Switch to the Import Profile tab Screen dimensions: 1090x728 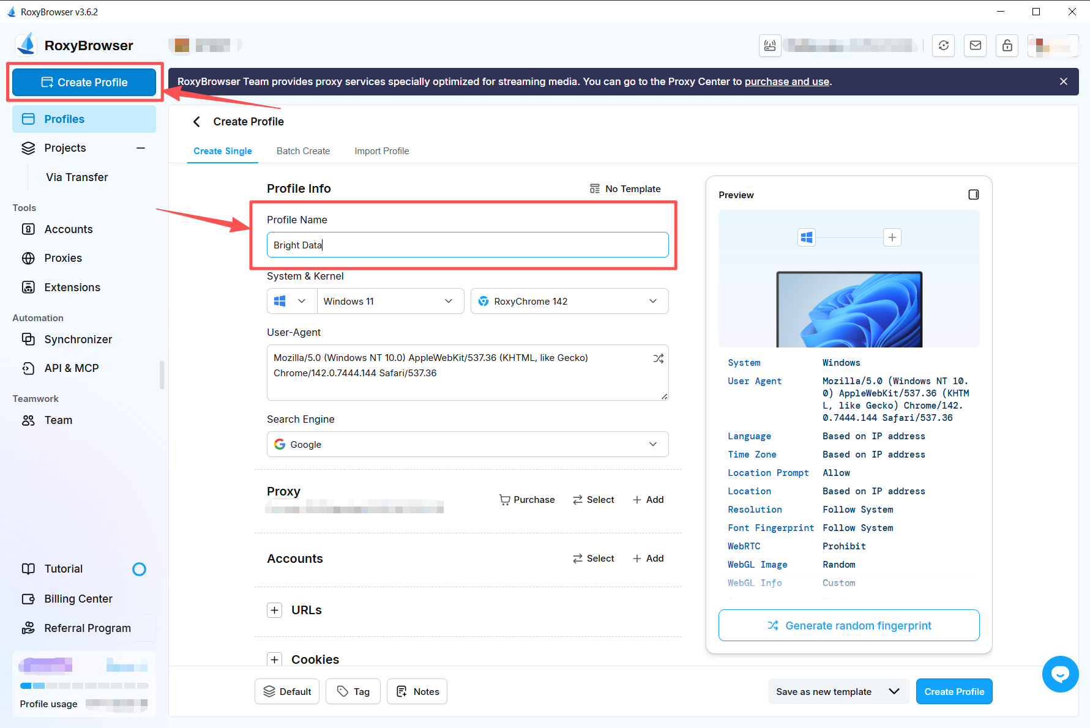click(x=381, y=151)
